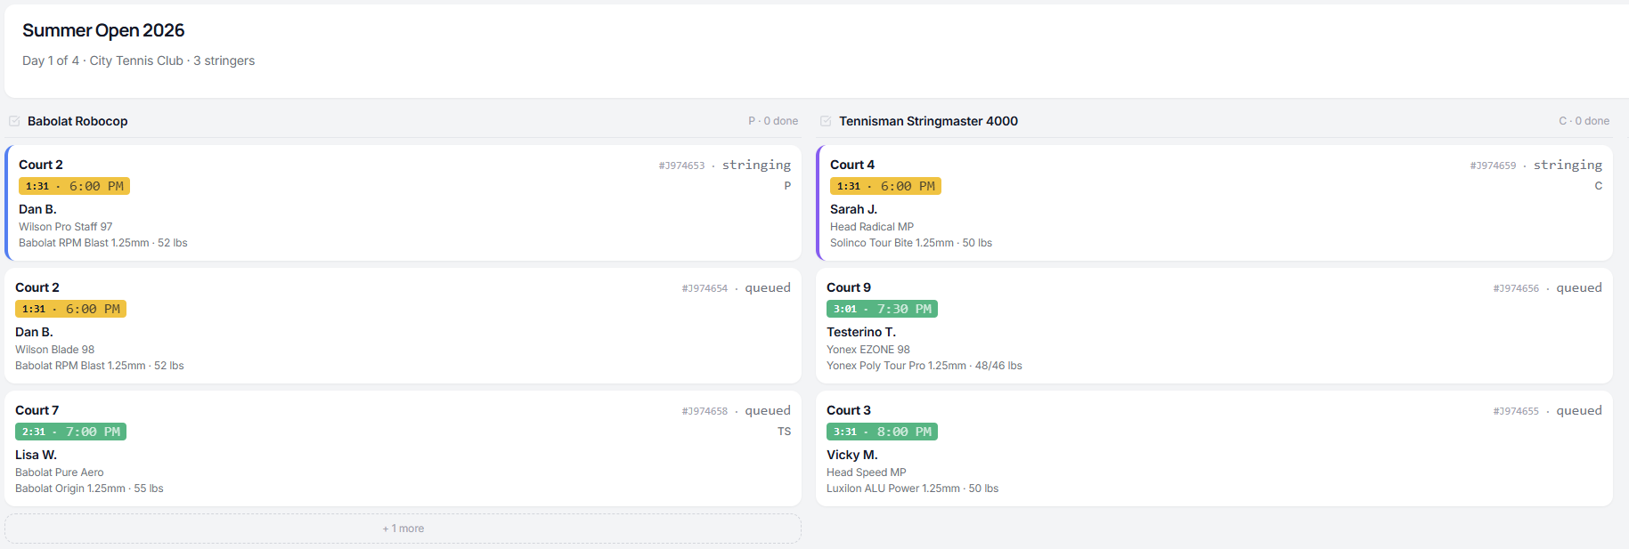Click the 'stringing' status on job #J974659

tap(1568, 165)
